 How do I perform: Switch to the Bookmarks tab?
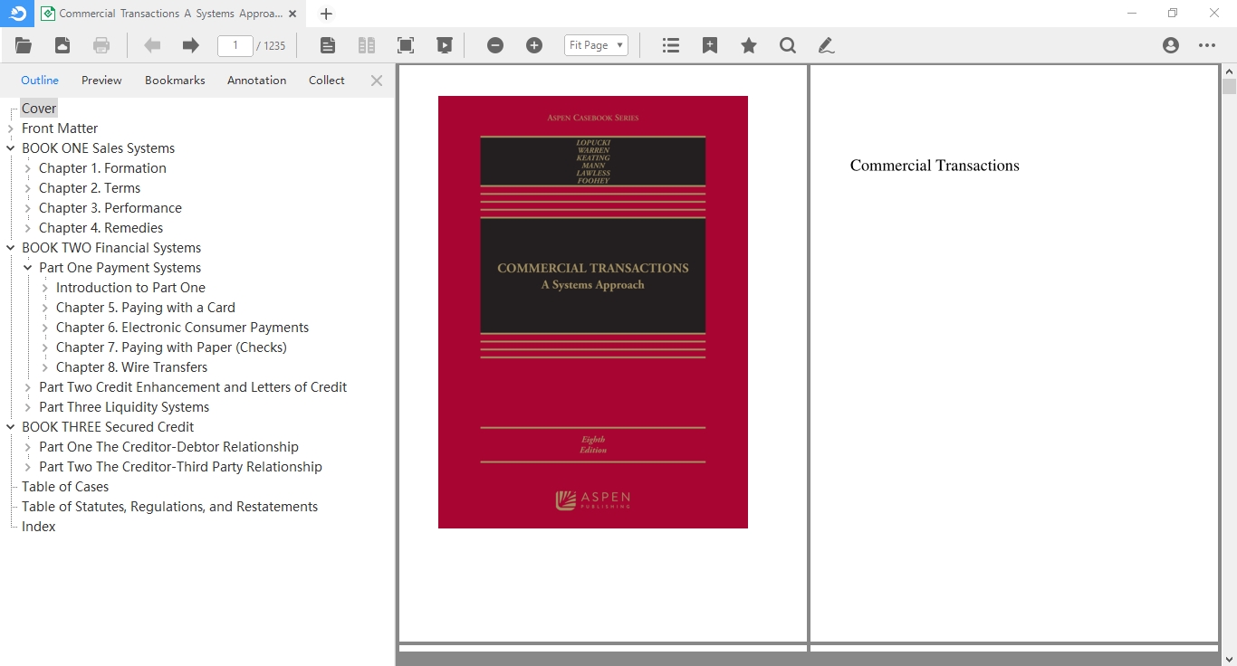(x=175, y=81)
